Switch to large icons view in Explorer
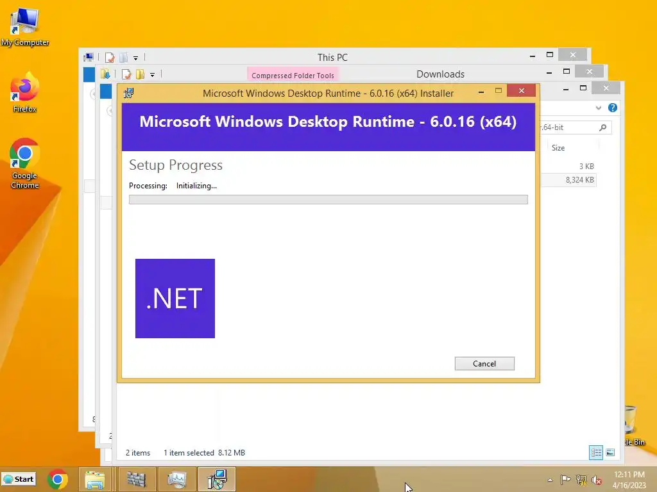Viewport: 657px width, 492px height. coord(611,452)
